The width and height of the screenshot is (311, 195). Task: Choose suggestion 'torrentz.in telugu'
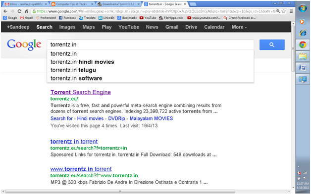(151, 70)
